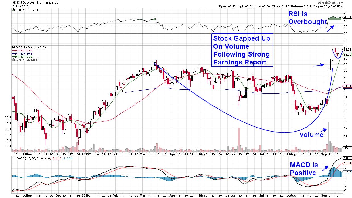Click the 36713 volume tag on right axis
Screen dimensions: 352x198
click(347, 148)
